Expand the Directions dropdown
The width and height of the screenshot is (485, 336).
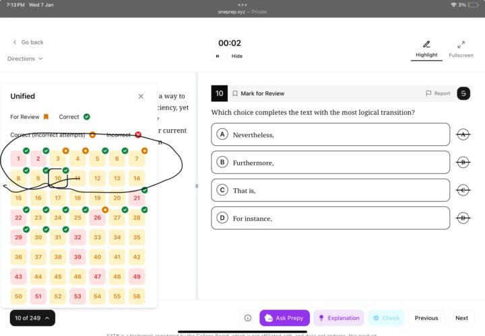pos(25,59)
